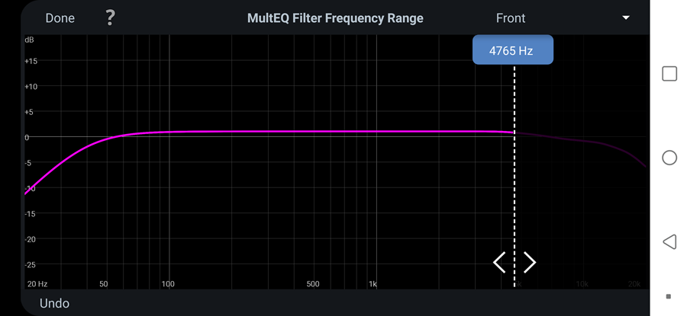The image size is (687, 316).
Task: Nudge frequency limit higher with right chevron
Action: tap(530, 263)
